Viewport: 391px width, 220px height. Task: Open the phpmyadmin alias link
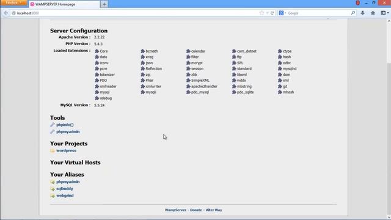68,182
